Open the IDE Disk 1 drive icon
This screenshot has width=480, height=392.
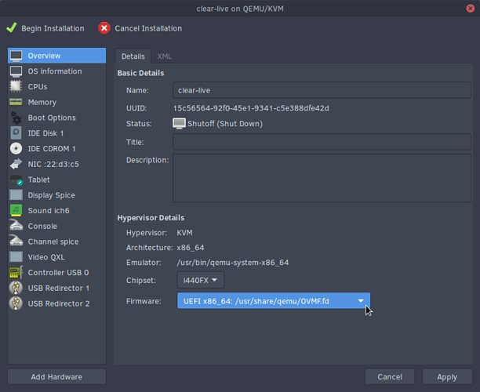(x=16, y=133)
